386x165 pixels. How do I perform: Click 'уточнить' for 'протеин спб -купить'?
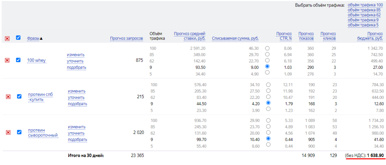(x=77, y=97)
